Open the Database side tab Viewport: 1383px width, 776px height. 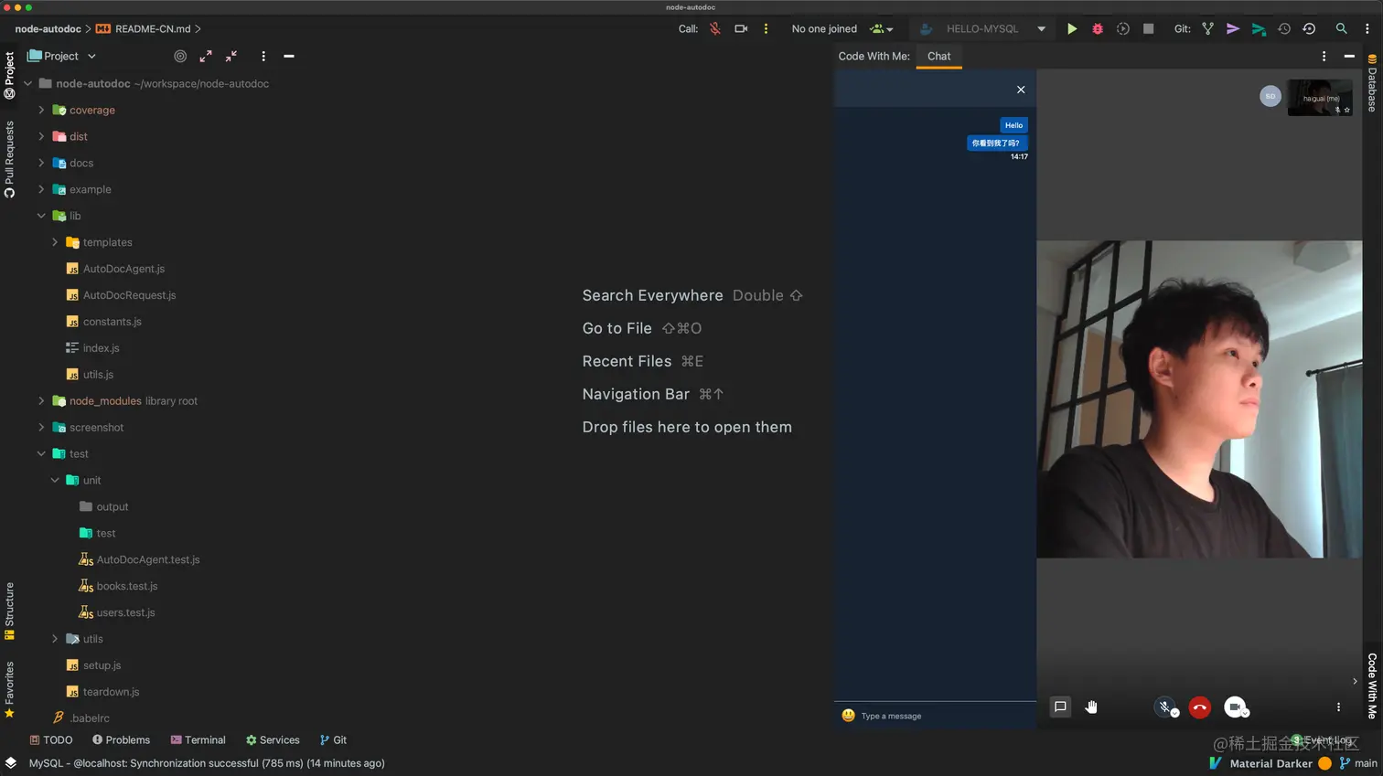pos(1372,83)
